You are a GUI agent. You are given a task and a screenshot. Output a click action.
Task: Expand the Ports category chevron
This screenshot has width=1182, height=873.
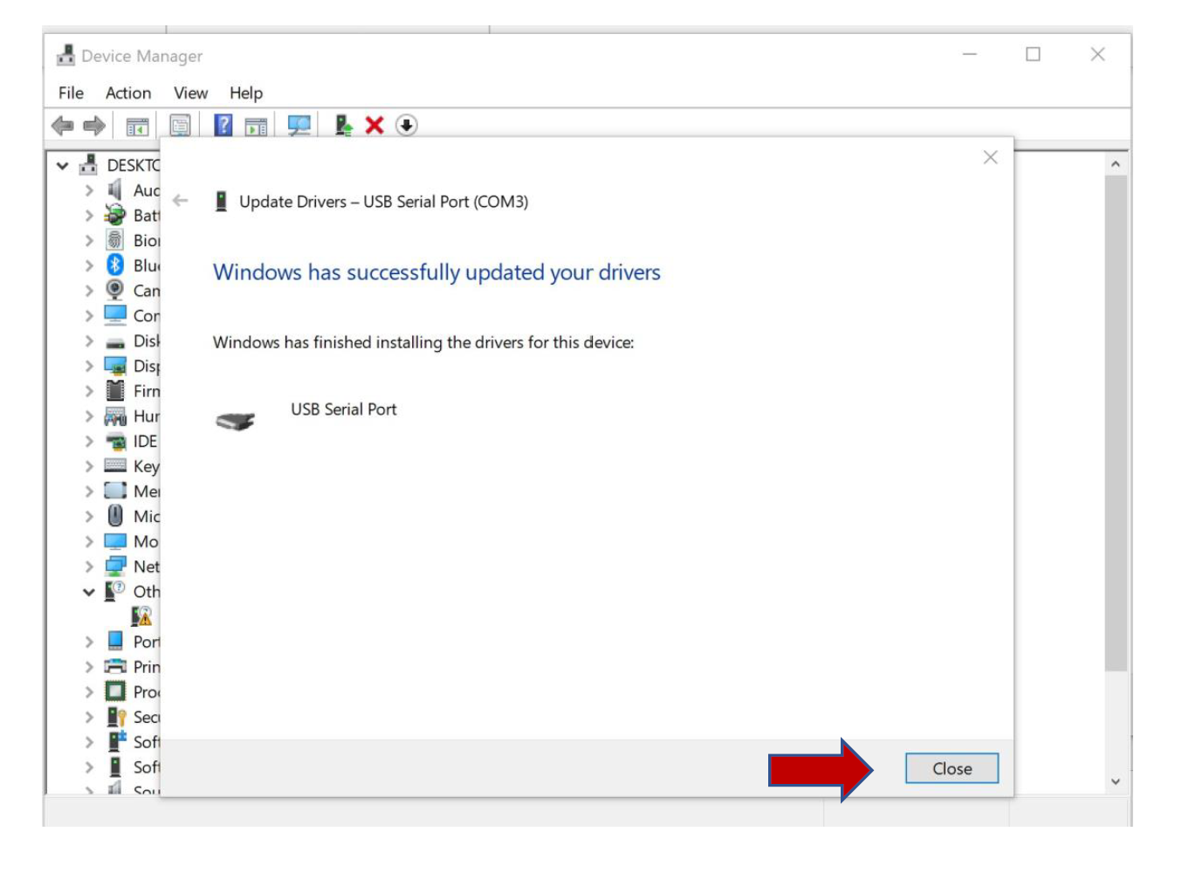point(89,643)
